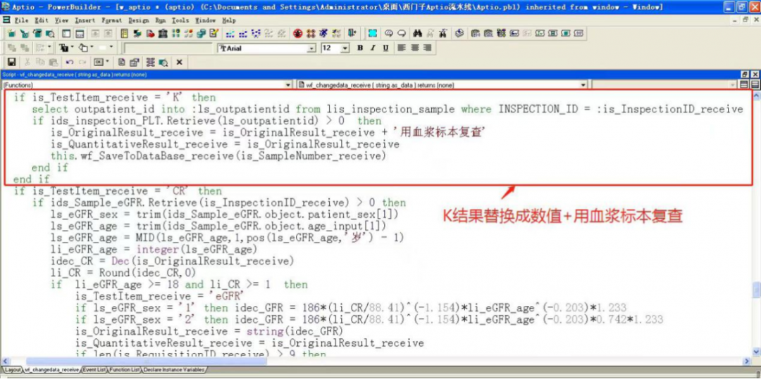Click the left scroll arrow of the horizontal scrollbar
This screenshot has width=761, height=379.
point(6,361)
